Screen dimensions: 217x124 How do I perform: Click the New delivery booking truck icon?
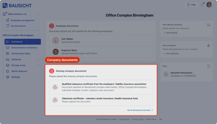coord(209,25)
